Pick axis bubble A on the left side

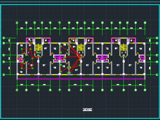(x=4, y=74)
